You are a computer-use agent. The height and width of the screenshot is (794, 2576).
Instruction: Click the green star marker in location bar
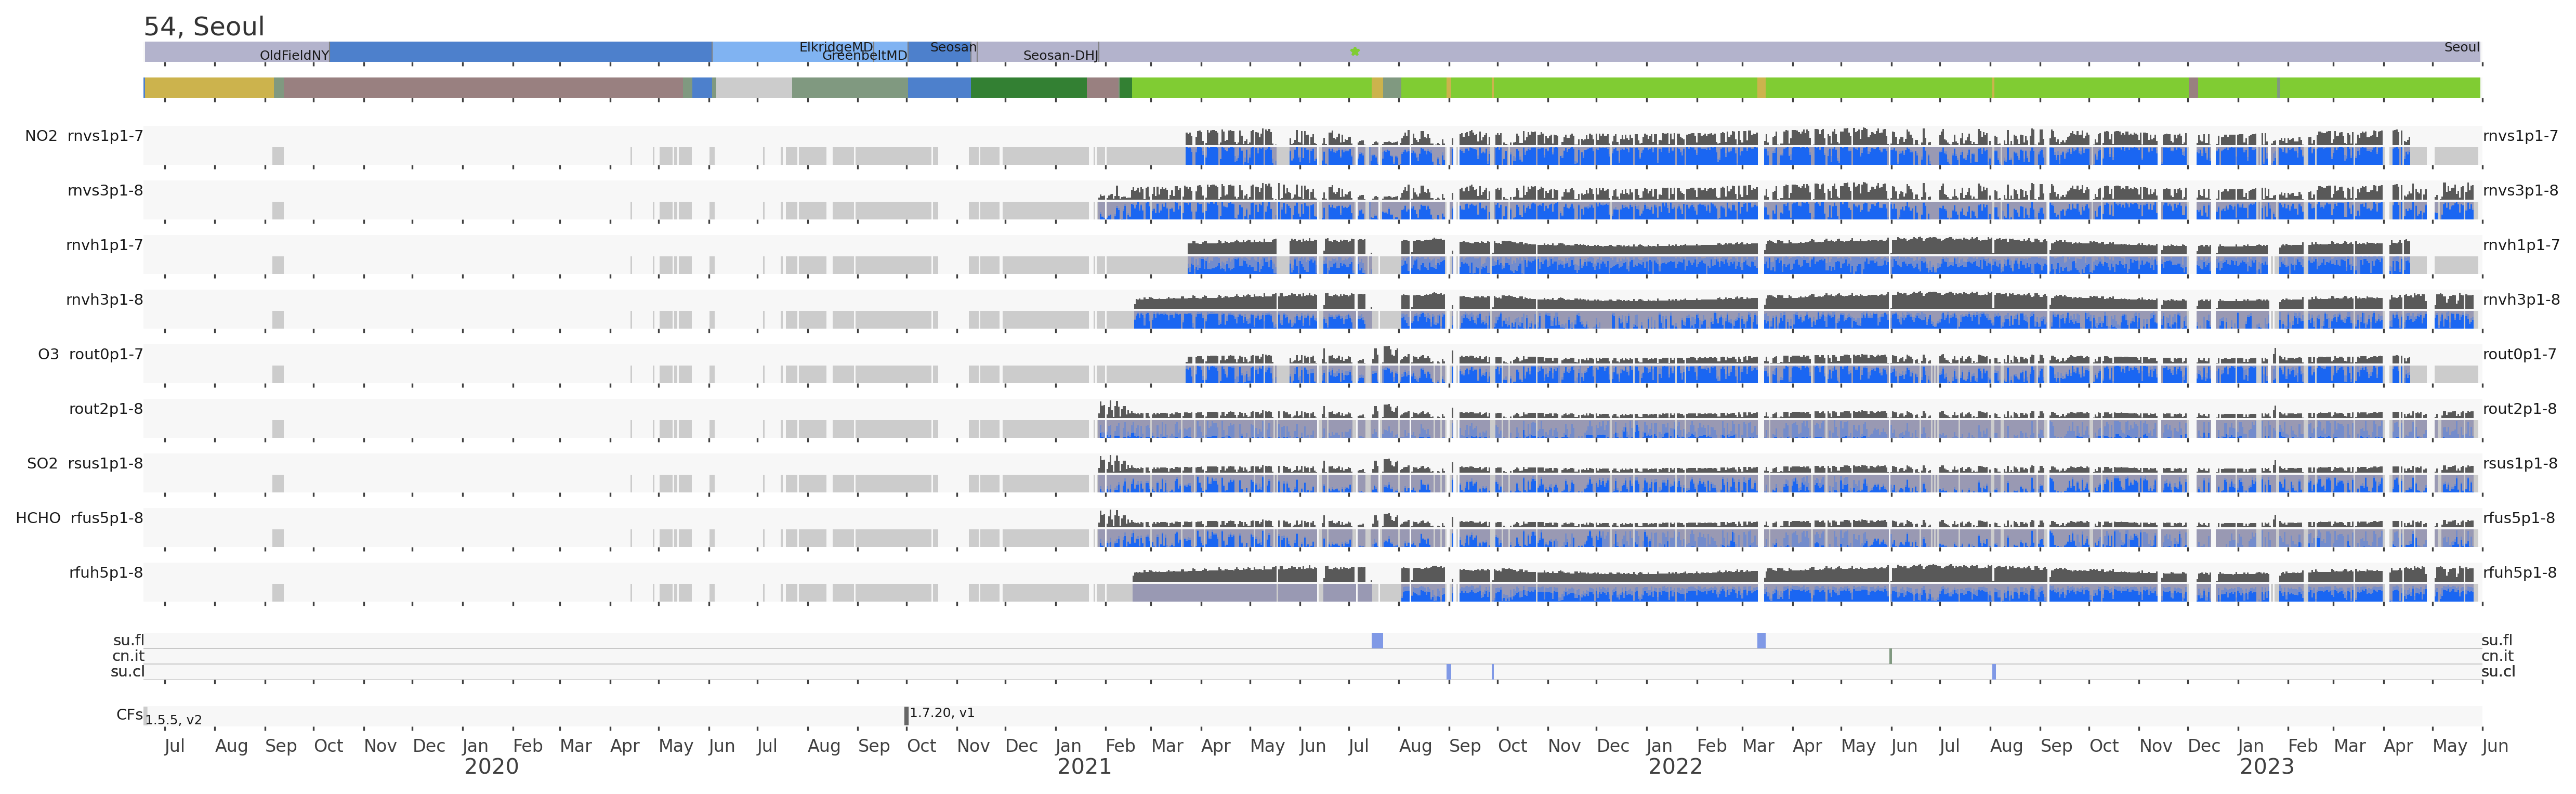point(1355,51)
